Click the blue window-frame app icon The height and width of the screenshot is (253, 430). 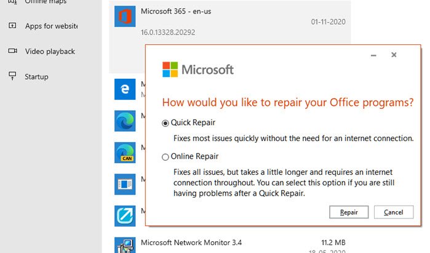(125, 184)
